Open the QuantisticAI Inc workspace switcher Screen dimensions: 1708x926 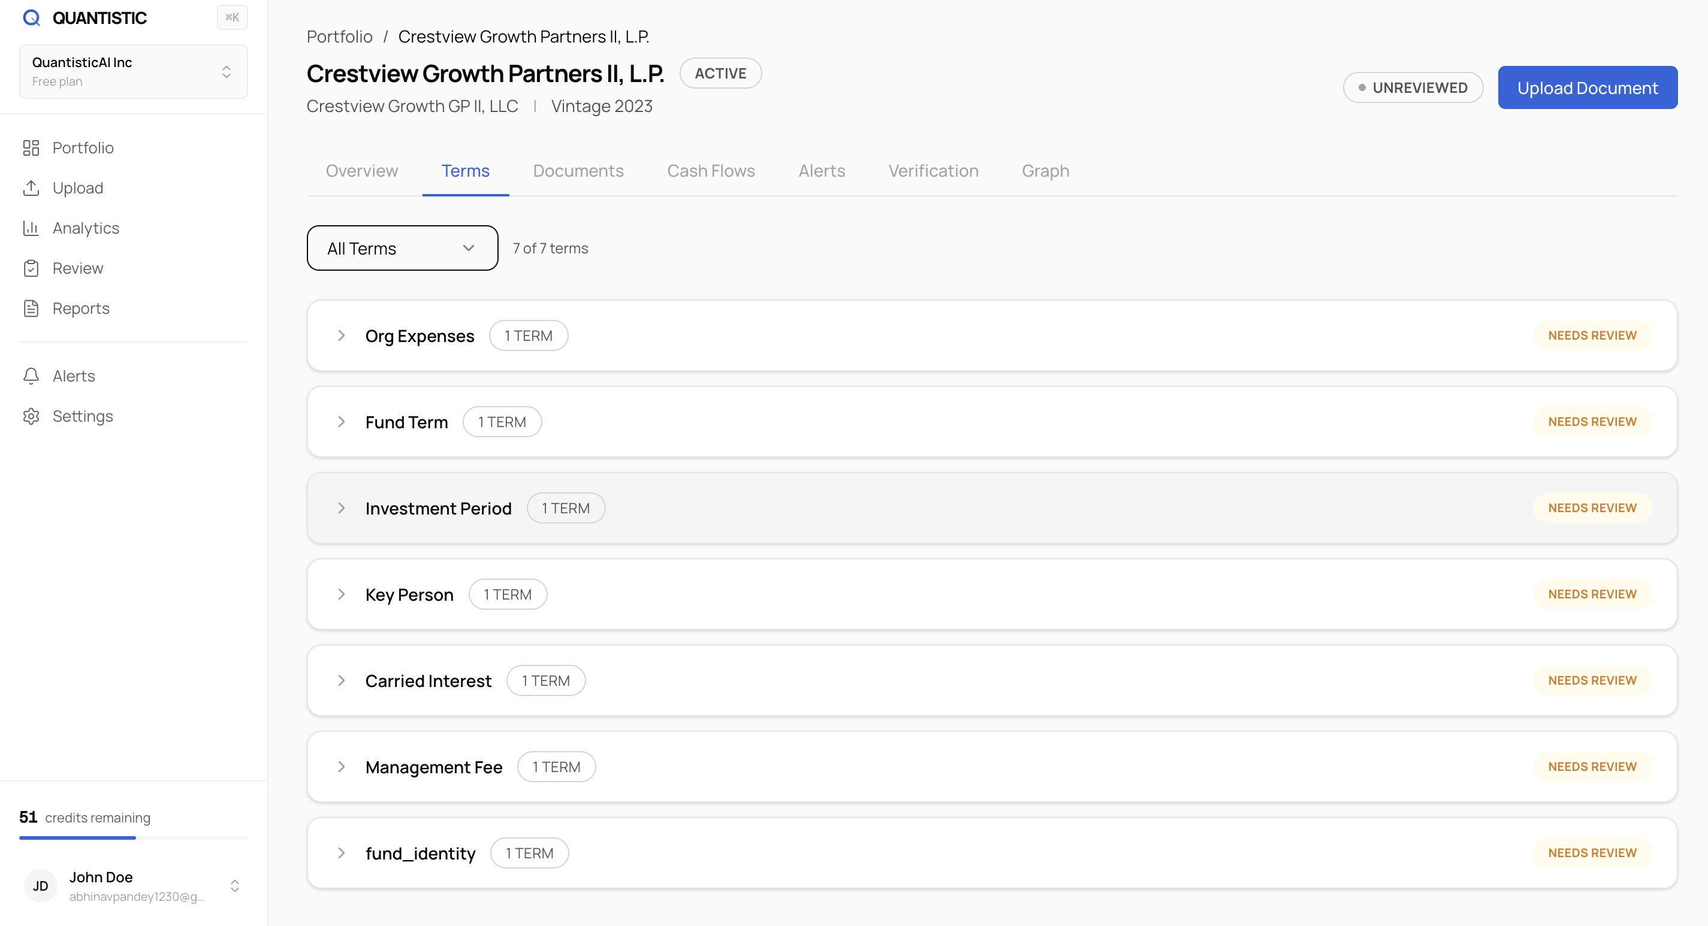click(133, 72)
